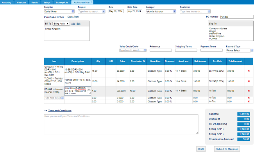Click the Item column header
Screen dimensions: 254x153
tap(54, 62)
